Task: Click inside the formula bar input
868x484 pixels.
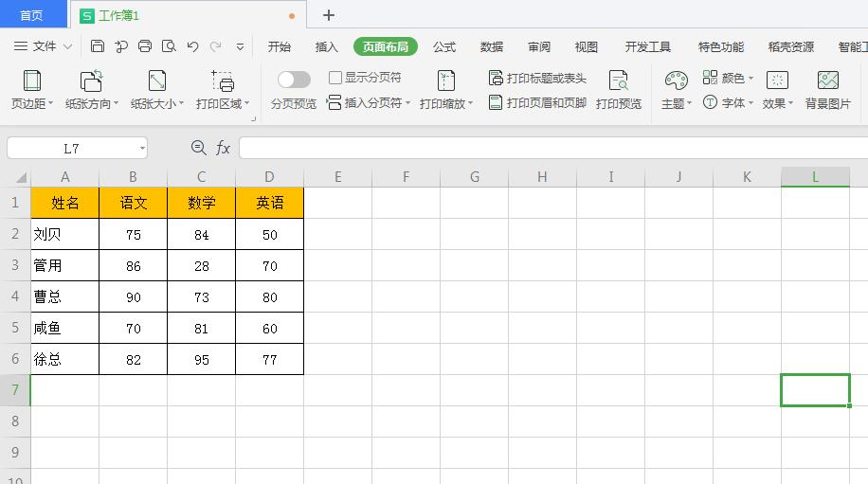Action: (553, 149)
